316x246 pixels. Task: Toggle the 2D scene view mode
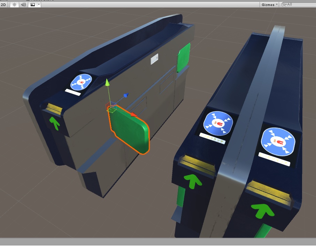3,5
